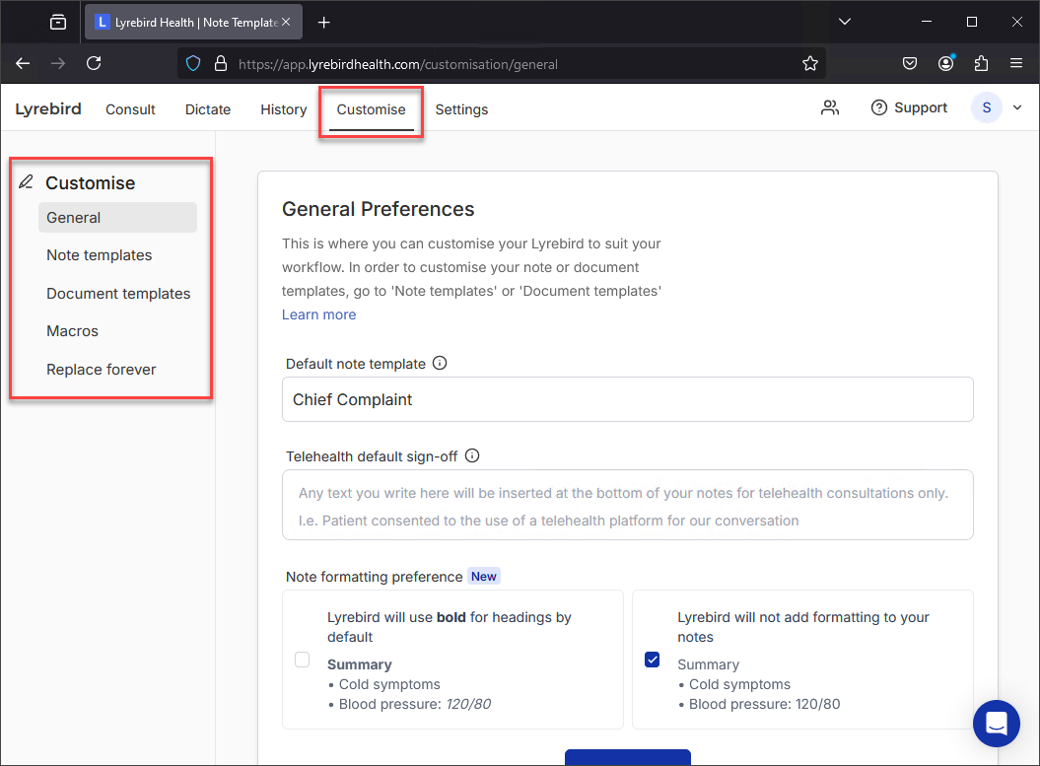Open the Settings tab
The image size is (1040, 766).
pos(461,109)
